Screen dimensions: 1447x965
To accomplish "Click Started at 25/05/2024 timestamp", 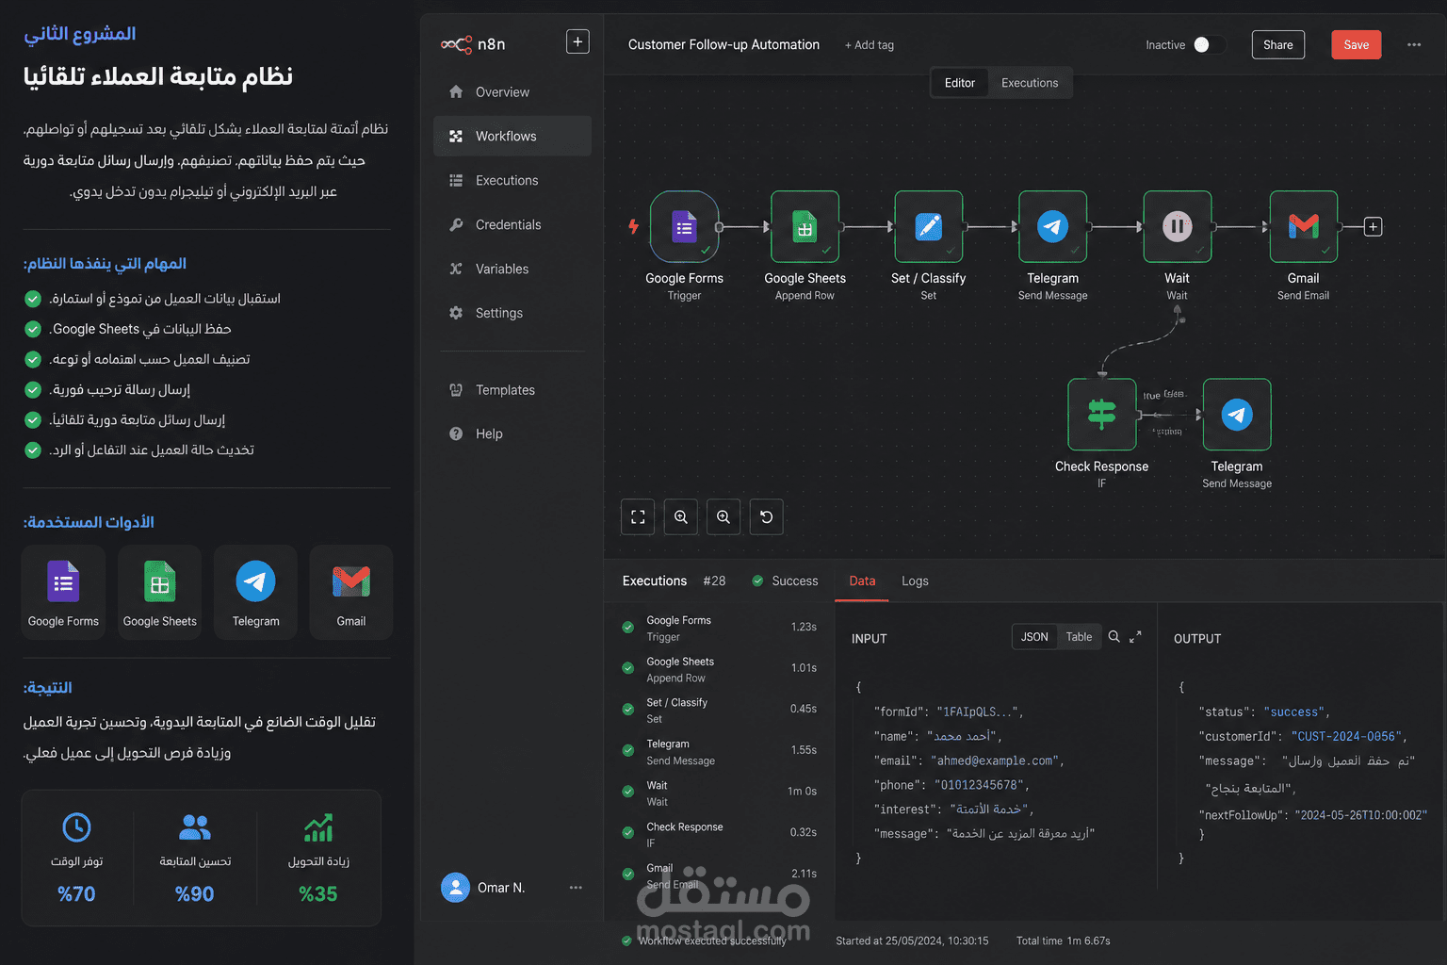I will [912, 940].
